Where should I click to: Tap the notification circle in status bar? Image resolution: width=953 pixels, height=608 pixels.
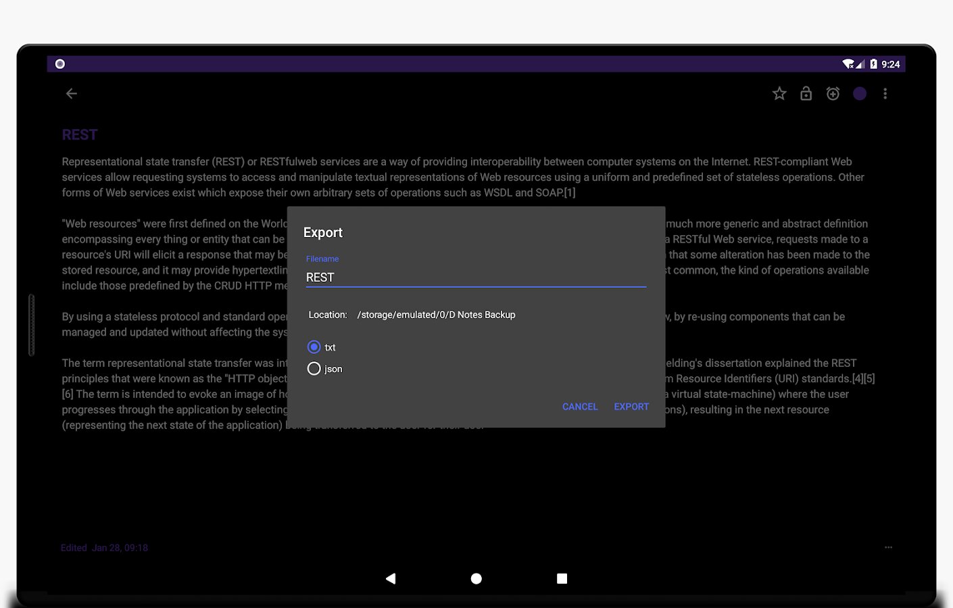coord(60,64)
